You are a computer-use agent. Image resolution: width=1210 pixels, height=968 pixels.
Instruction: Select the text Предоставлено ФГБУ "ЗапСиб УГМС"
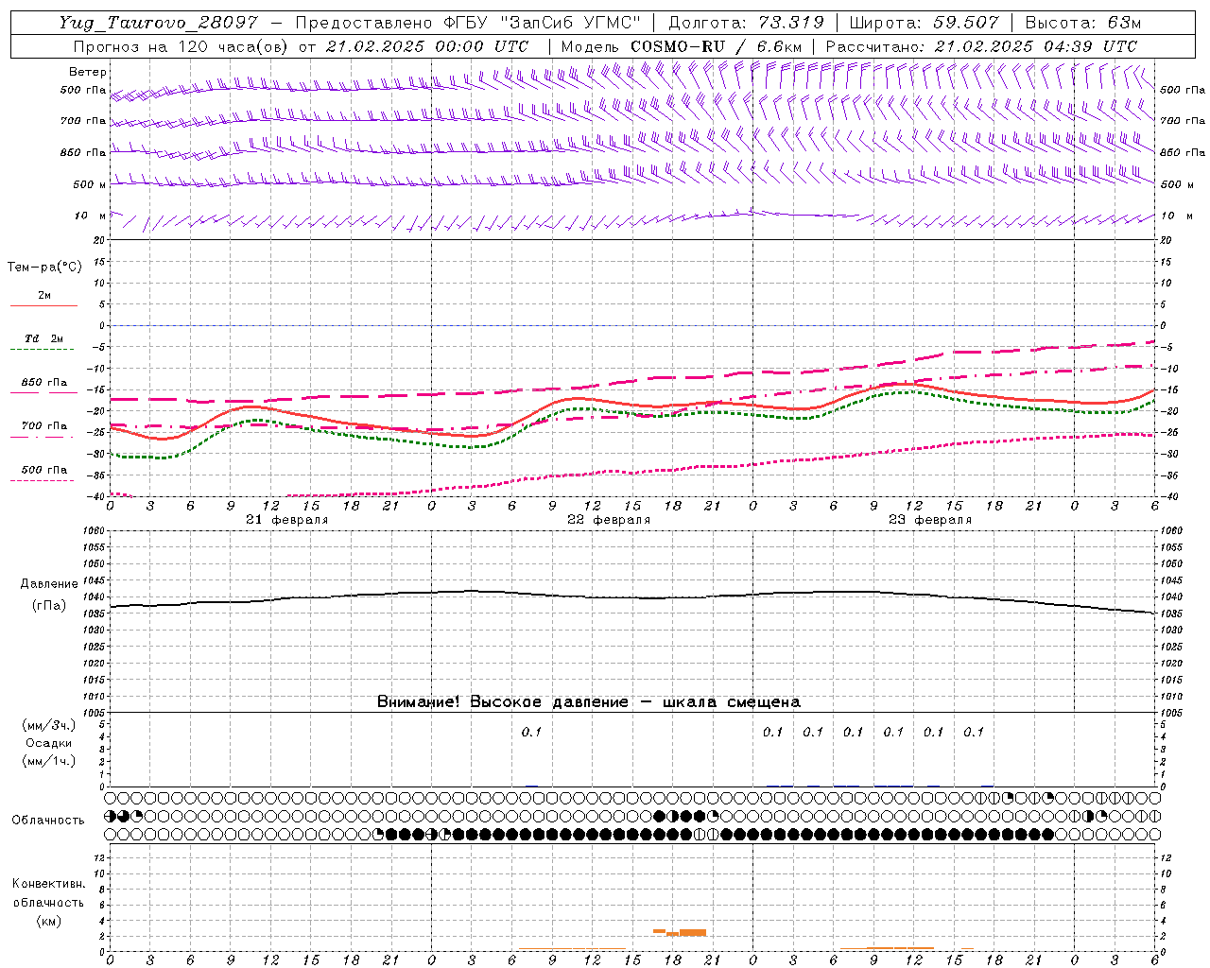click(469, 23)
